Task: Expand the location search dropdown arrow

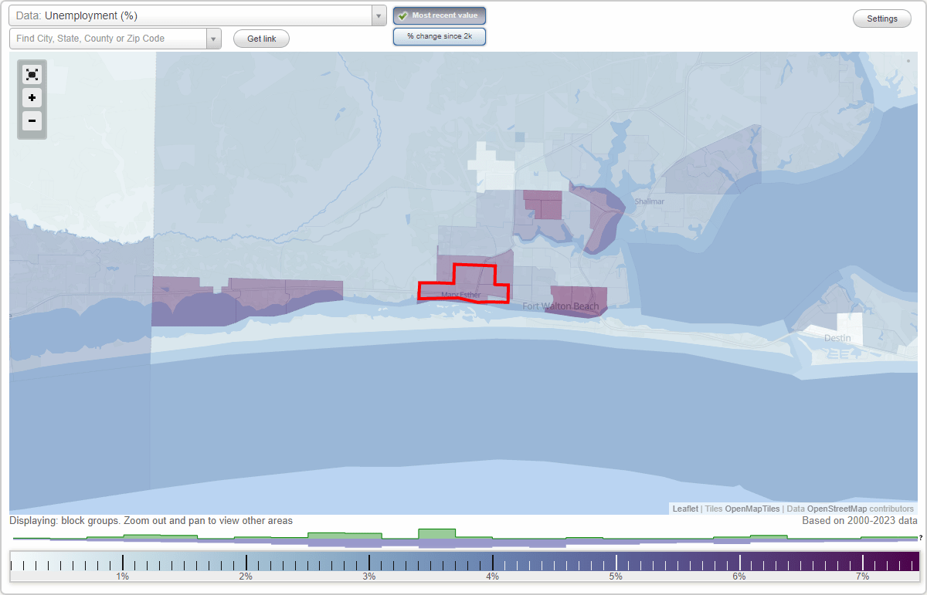Action: pos(214,39)
